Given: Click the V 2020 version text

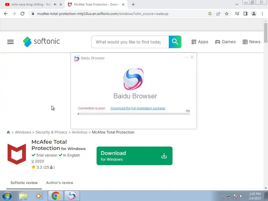Looking at the screenshot, I should [38, 161].
